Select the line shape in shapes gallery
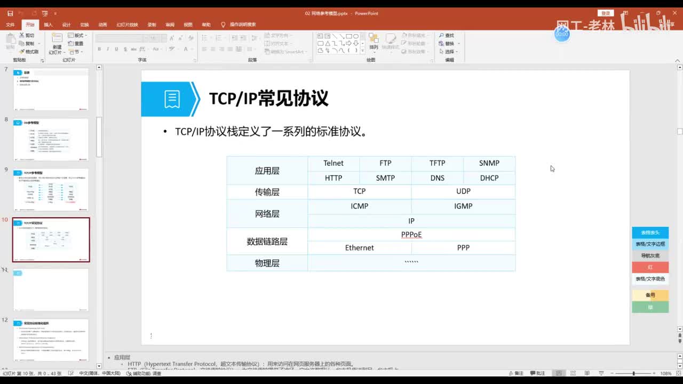Image resolution: width=683 pixels, height=384 pixels. click(334, 36)
